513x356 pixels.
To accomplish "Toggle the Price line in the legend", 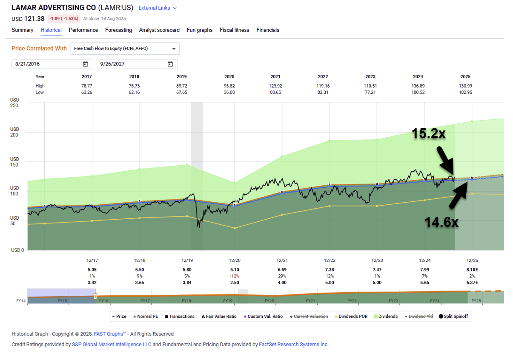I will click(x=119, y=316).
